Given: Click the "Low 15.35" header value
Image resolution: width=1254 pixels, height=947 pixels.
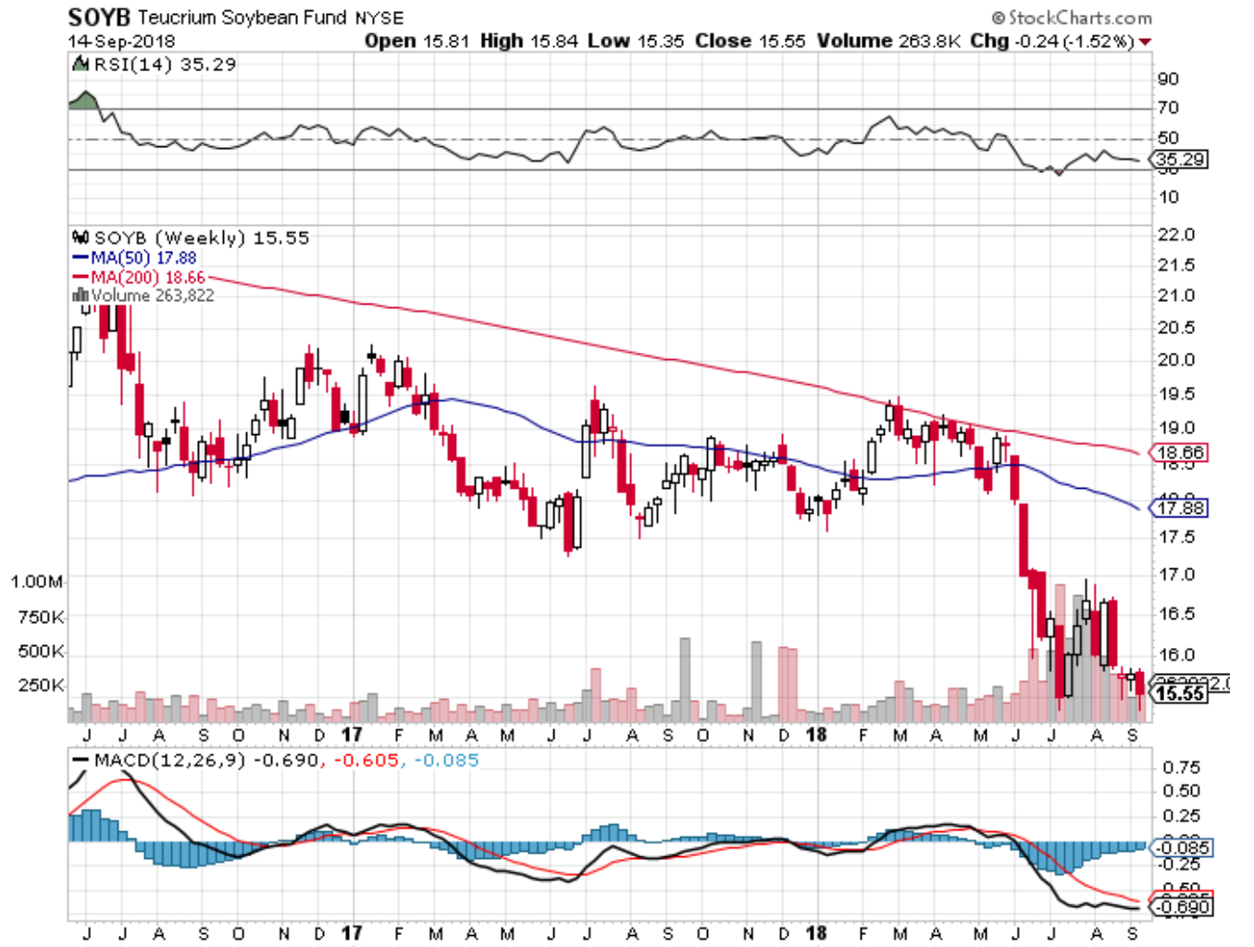Looking at the screenshot, I should click(x=637, y=42).
